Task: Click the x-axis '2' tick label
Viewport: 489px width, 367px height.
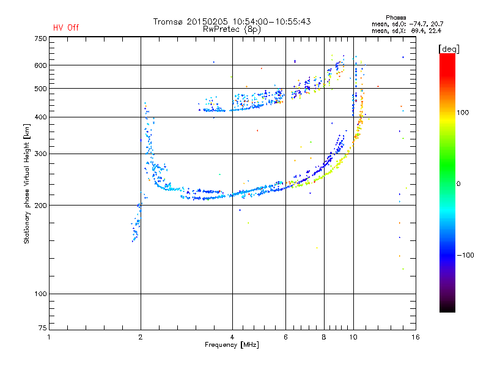Action: [x=141, y=337]
